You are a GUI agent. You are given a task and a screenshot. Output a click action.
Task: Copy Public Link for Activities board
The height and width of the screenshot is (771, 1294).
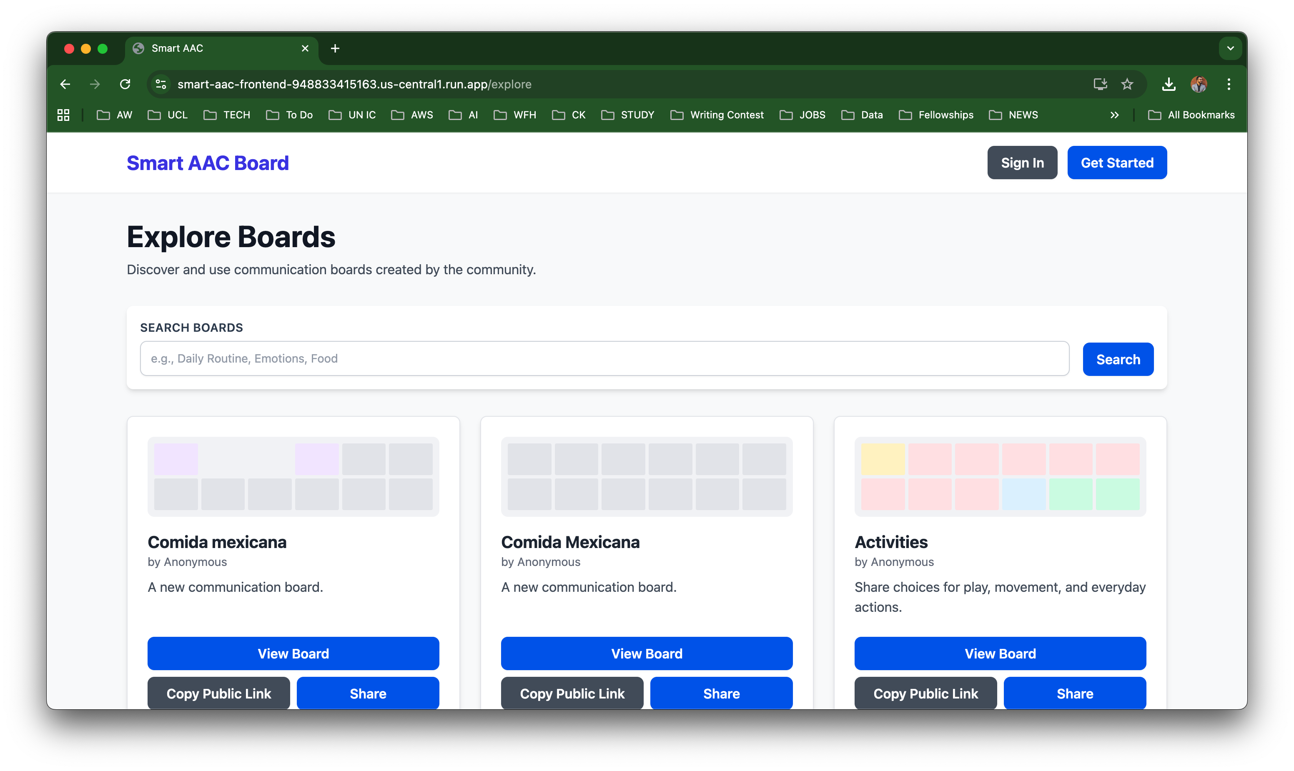925,693
